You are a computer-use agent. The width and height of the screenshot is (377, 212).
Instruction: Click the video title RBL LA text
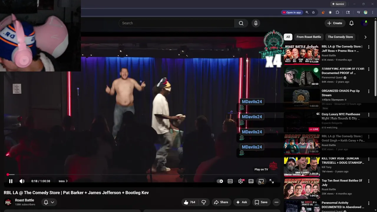(76, 193)
